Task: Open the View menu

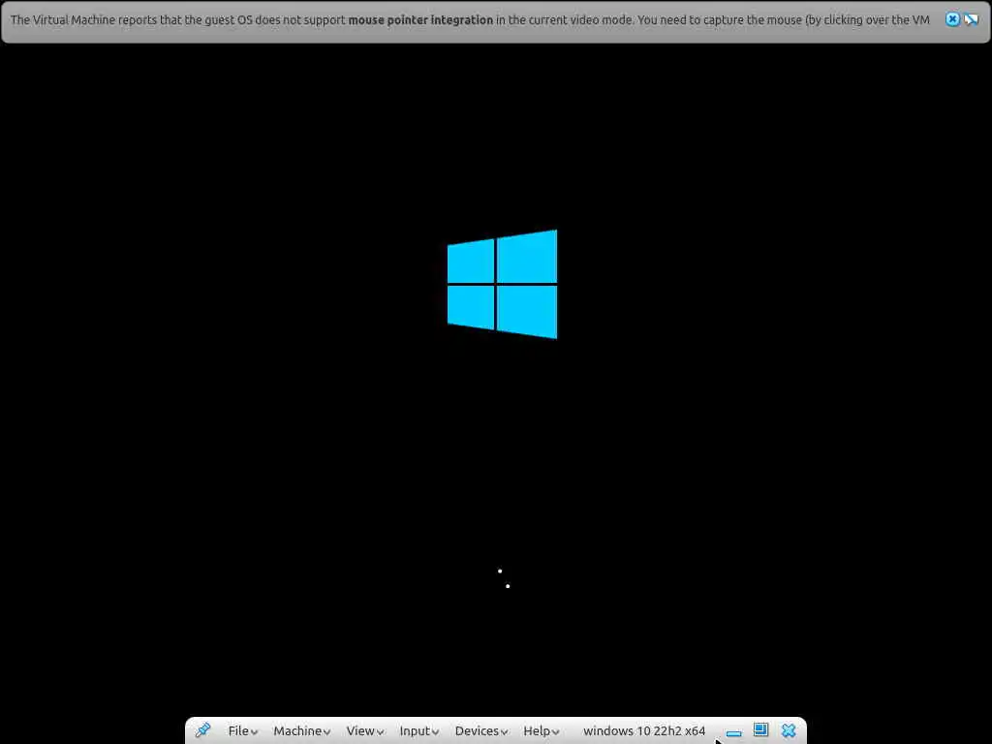Action: click(x=364, y=730)
